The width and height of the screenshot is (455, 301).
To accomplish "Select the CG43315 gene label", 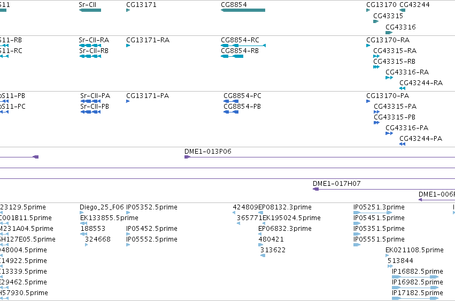I will pyautogui.click(x=388, y=16).
